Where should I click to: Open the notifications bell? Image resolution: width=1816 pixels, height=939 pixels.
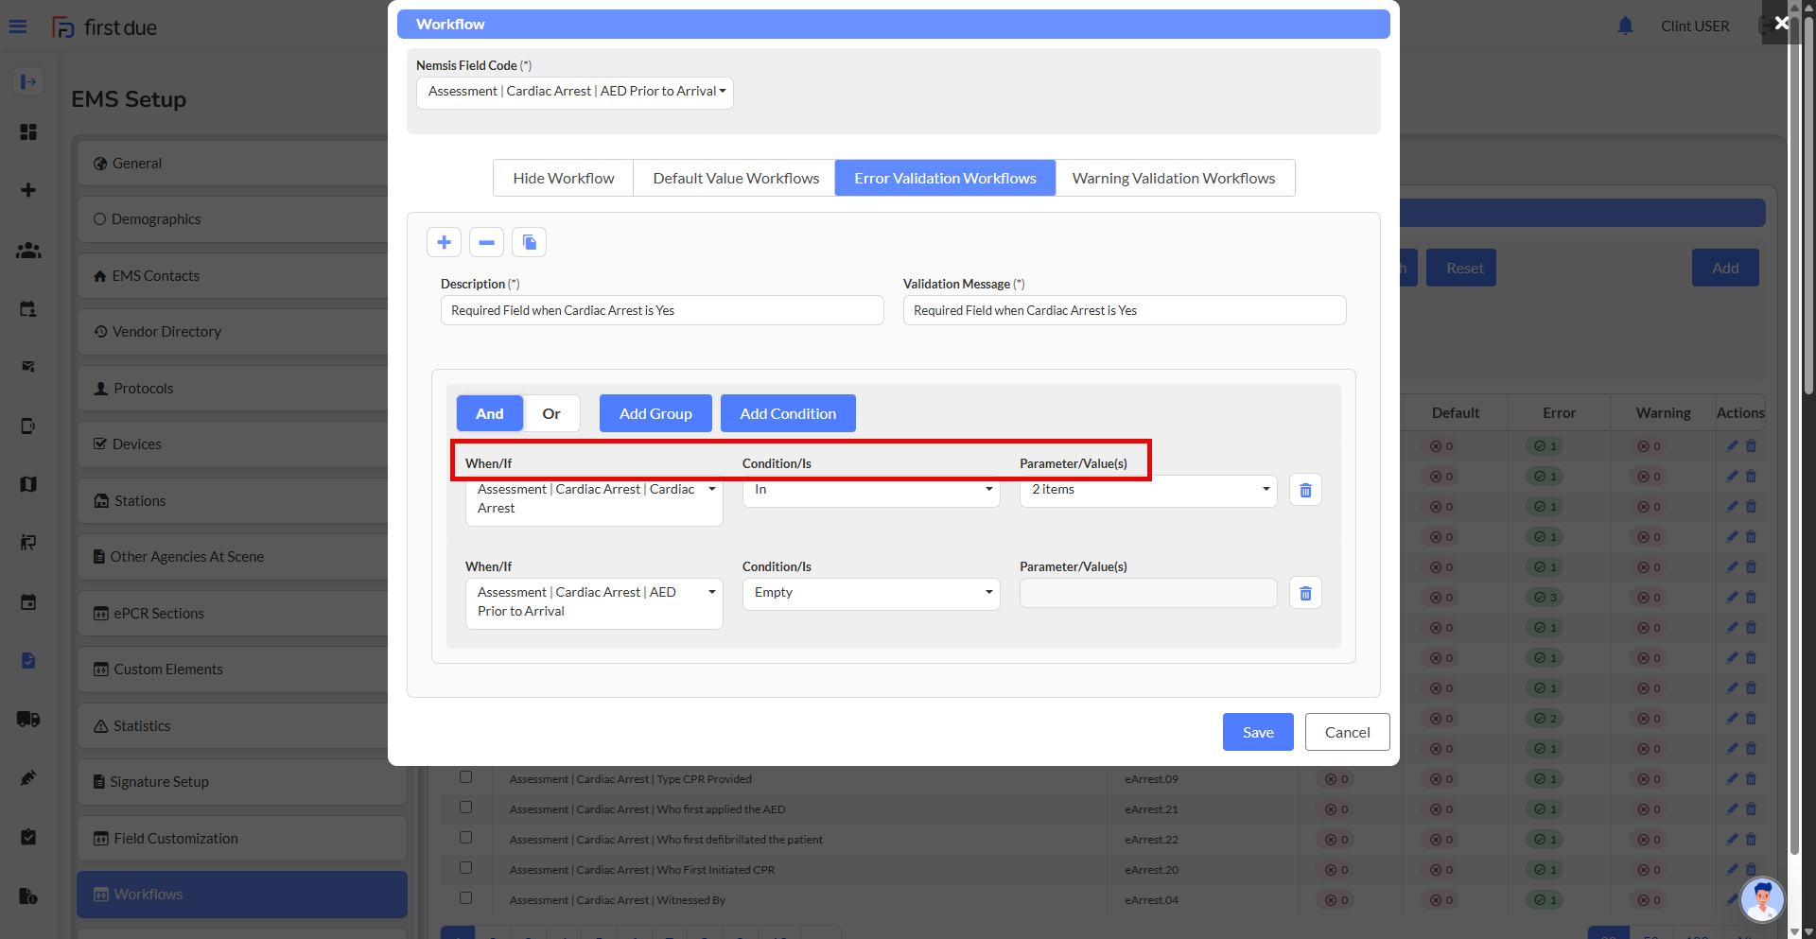1625,26
